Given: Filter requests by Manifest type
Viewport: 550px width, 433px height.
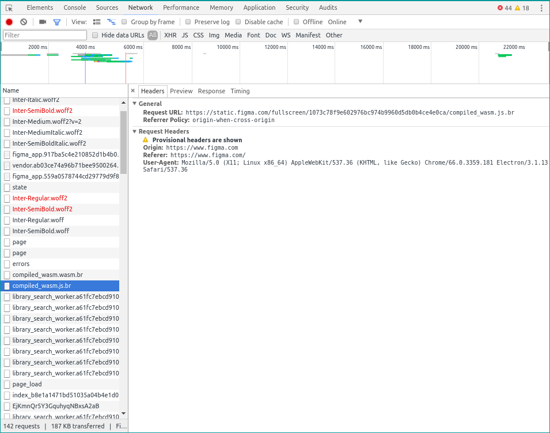Looking at the screenshot, I should (x=308, y=35).
